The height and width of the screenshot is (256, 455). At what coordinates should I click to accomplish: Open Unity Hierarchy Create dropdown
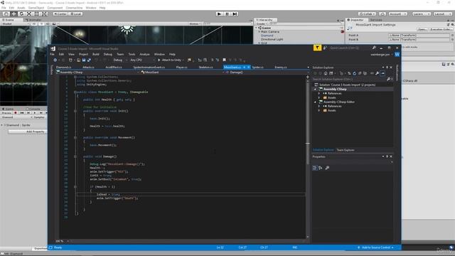pyautogui.click(x=262, y=23)
